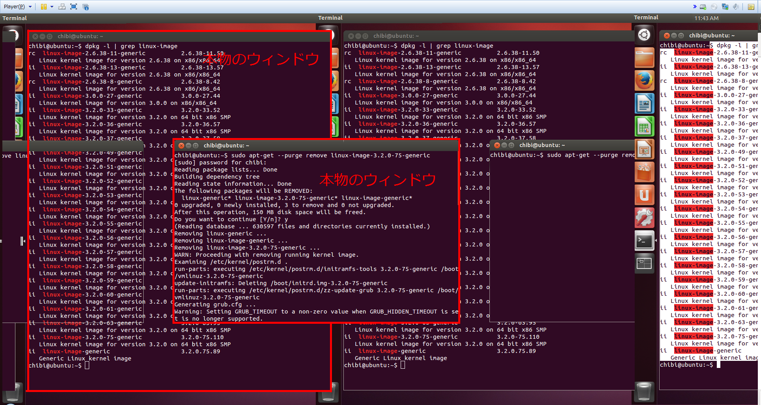Open Firefox from the Unity launcher
This screenshot has width=761, height=405.
644,80
